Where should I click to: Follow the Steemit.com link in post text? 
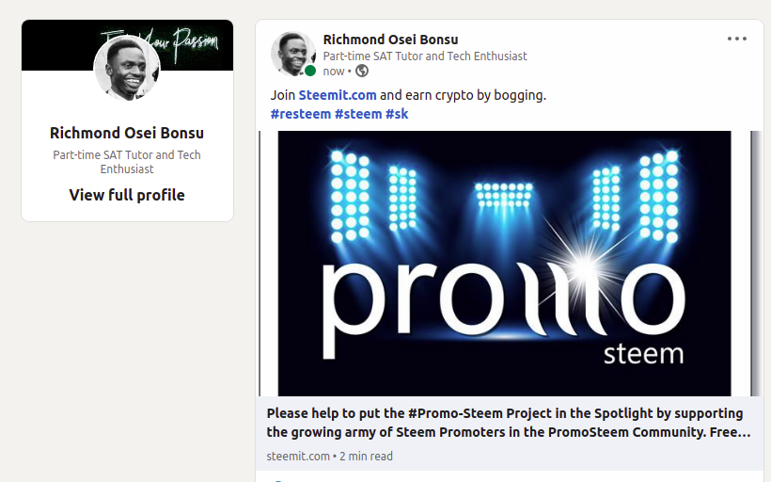338,95
